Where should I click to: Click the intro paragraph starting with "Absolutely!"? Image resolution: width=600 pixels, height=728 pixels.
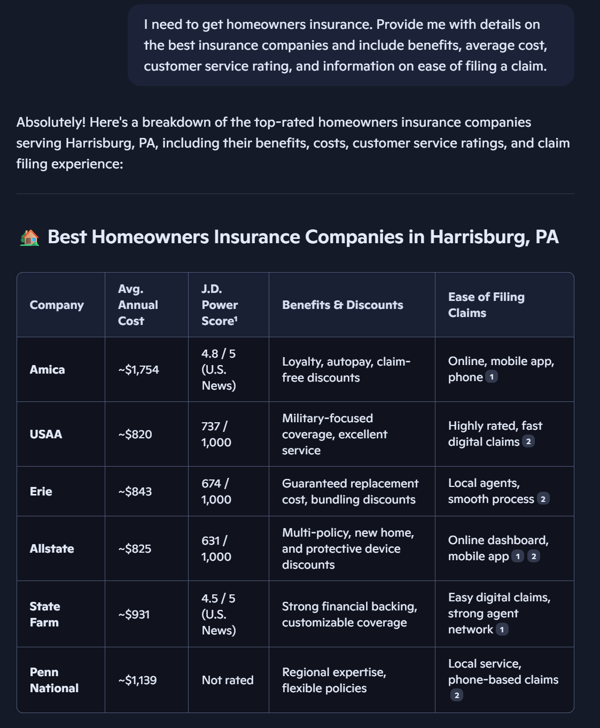point(293,143)
